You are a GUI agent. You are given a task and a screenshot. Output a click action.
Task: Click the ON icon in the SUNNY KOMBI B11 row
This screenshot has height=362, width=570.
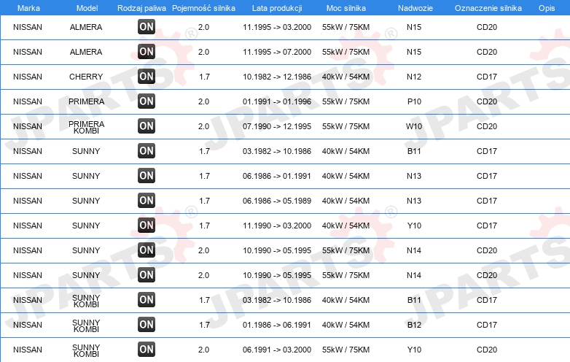click(x=146, y=300)
